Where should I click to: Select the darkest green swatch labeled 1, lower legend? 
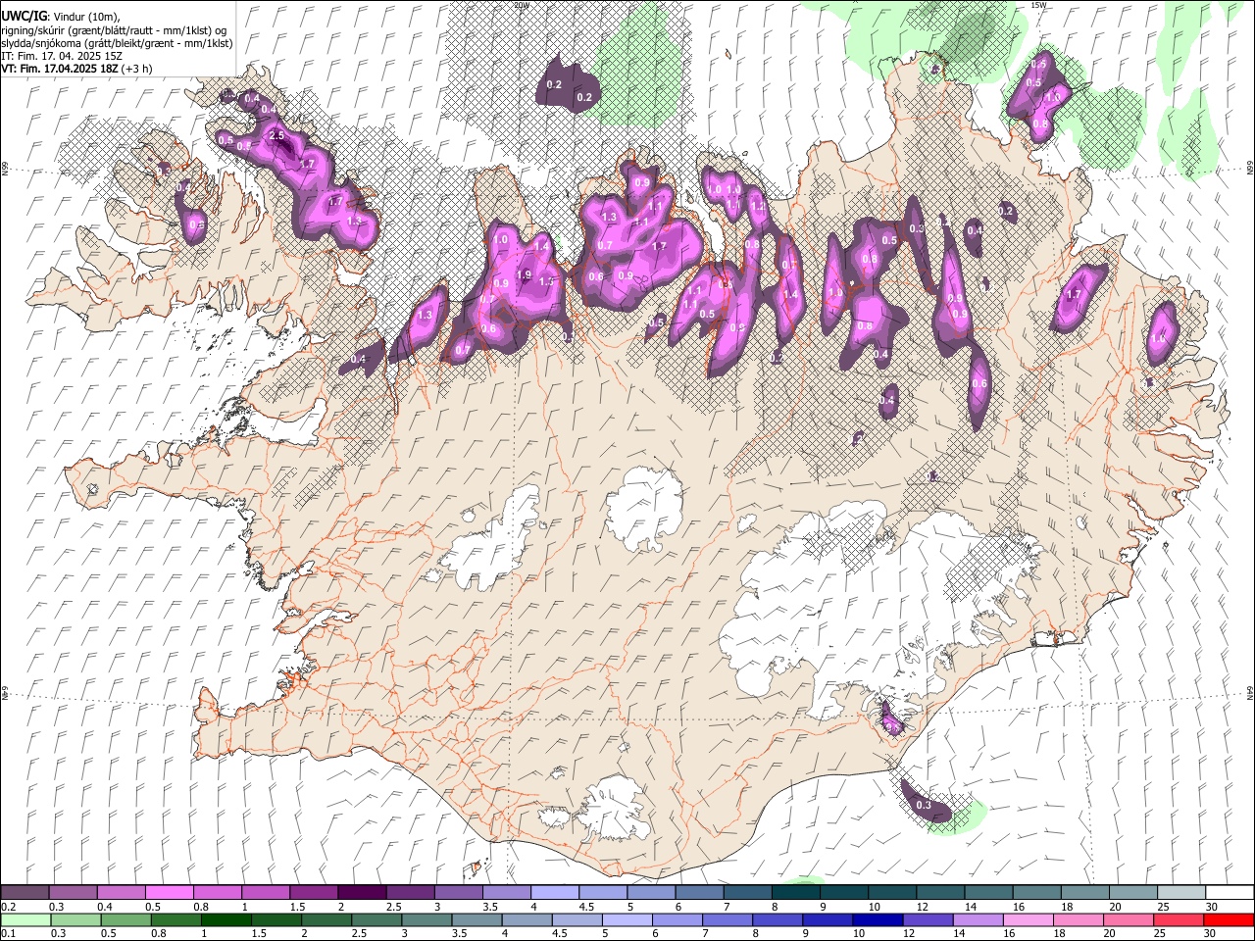226,919
